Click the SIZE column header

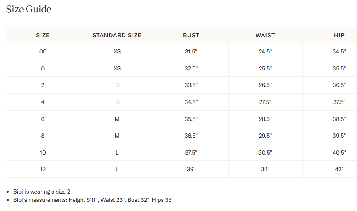(x=43, y=35)
